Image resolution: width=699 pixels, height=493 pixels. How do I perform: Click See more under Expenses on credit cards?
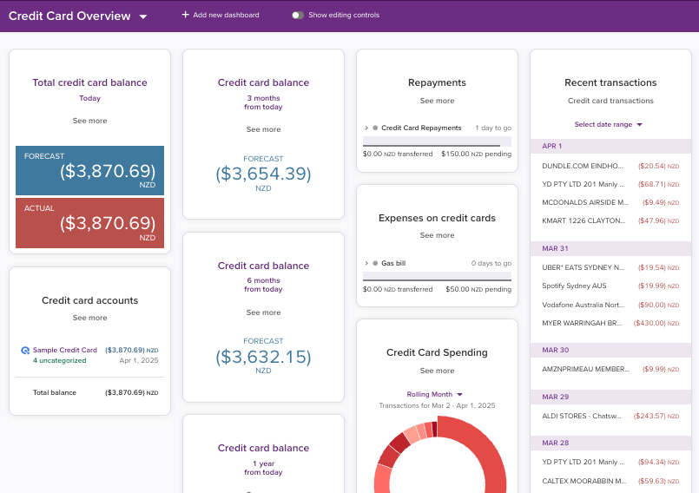point(437,235)
